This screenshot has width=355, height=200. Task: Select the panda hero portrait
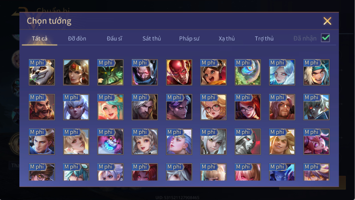coord(42,72)
